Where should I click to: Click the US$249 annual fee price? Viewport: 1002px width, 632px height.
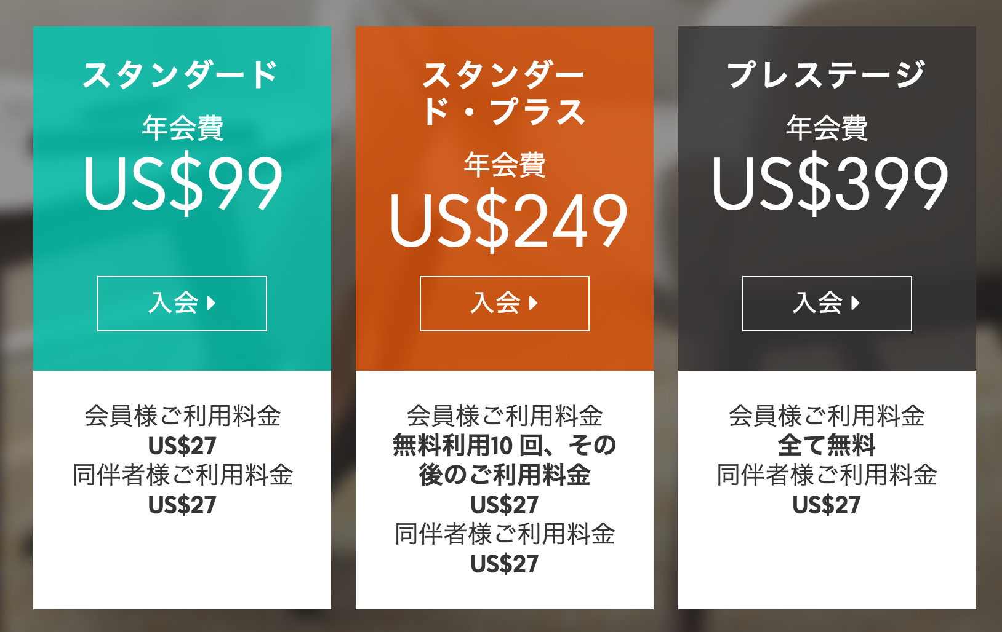coord(508,221)
